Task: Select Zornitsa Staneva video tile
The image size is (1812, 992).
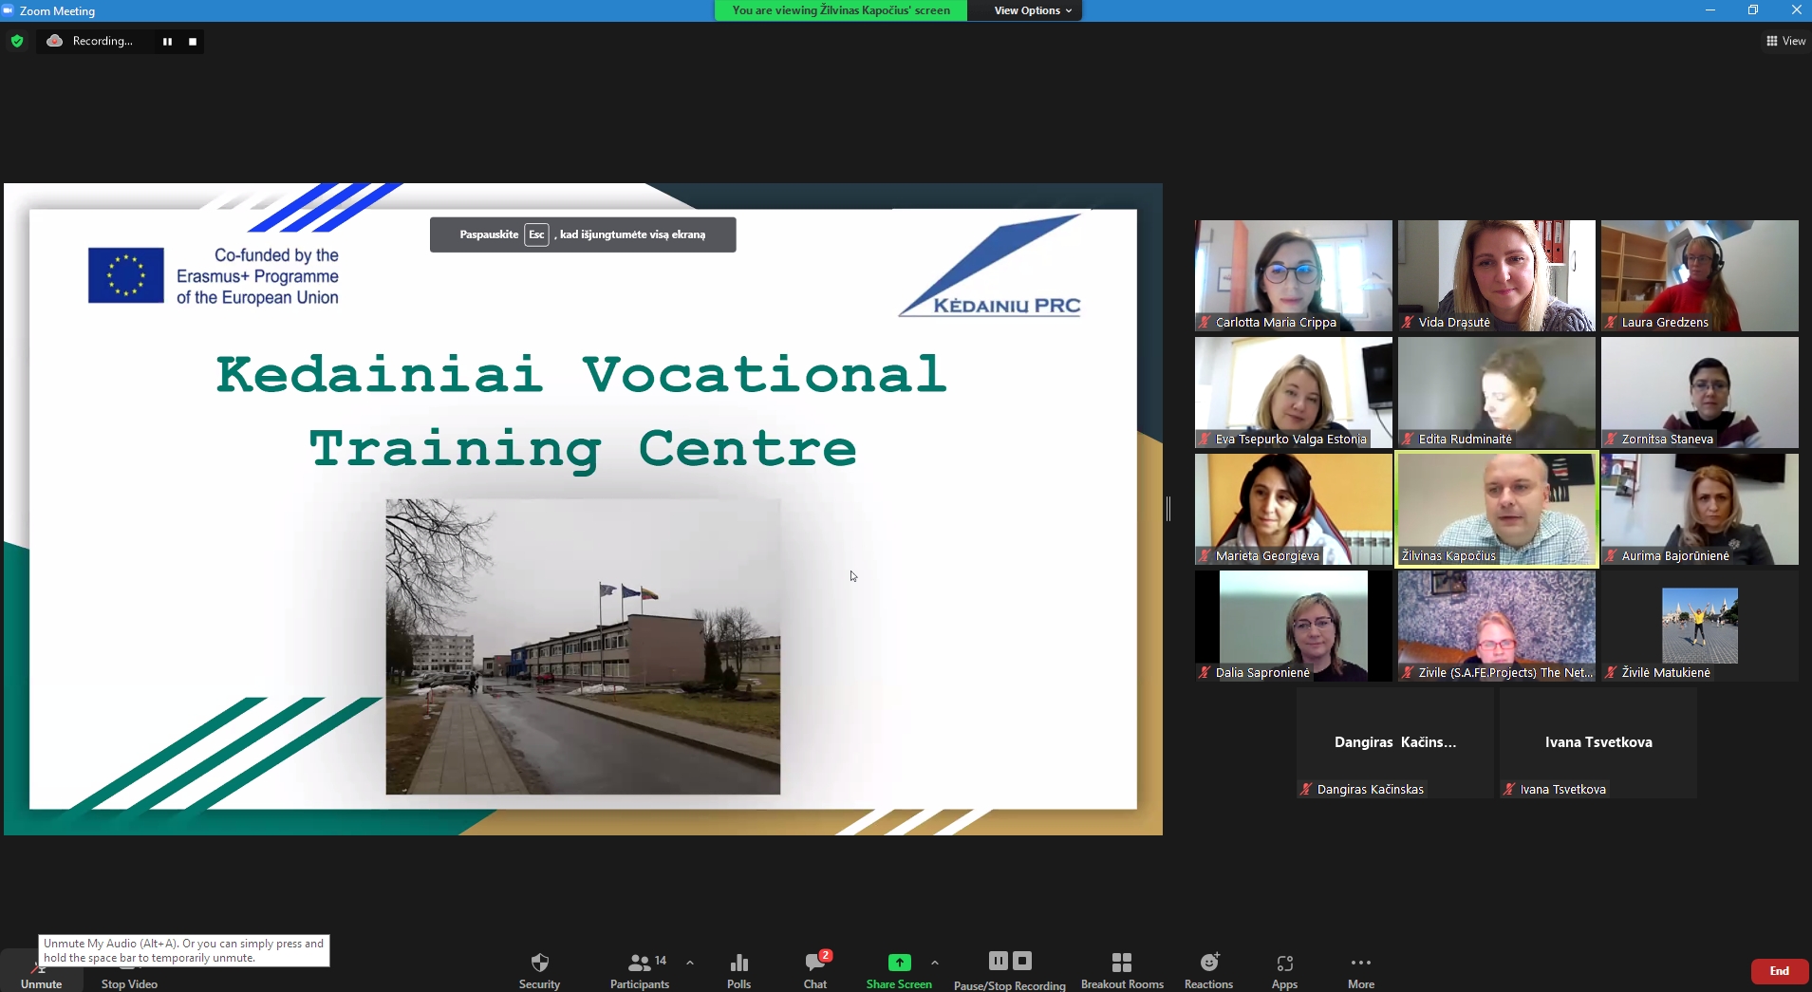Action: click(x=1700, y=392)
